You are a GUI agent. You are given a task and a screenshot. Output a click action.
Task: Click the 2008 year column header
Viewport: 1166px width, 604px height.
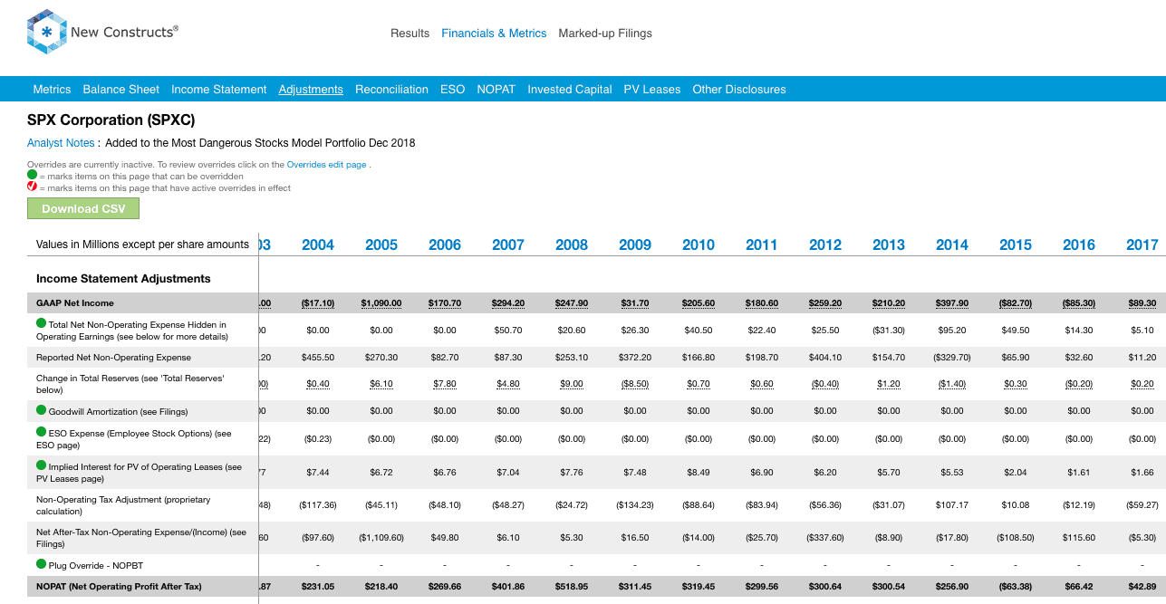tap(572, 244)
